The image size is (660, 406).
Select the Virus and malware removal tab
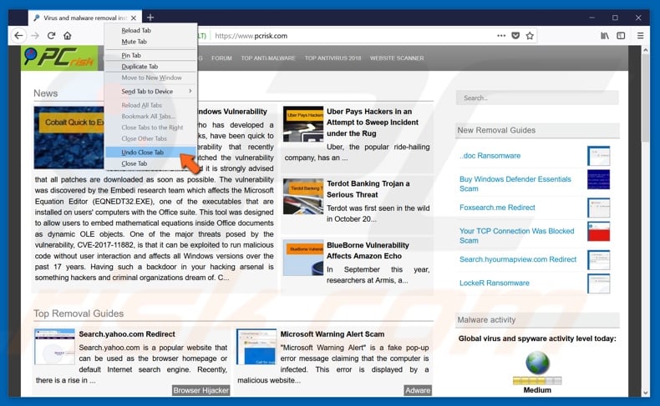pos(85,18)
